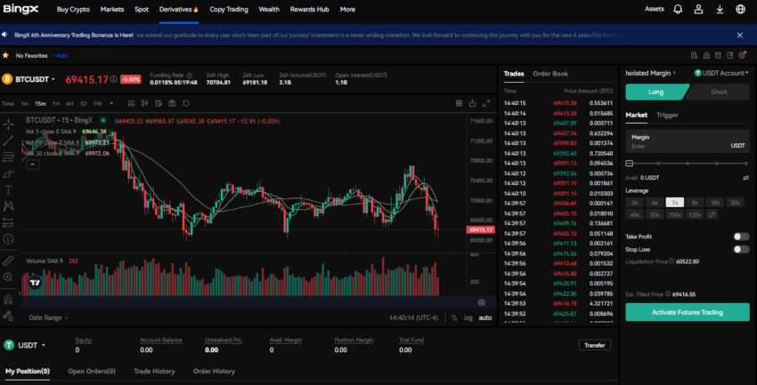Click the Transfer button

click(594, 345)
